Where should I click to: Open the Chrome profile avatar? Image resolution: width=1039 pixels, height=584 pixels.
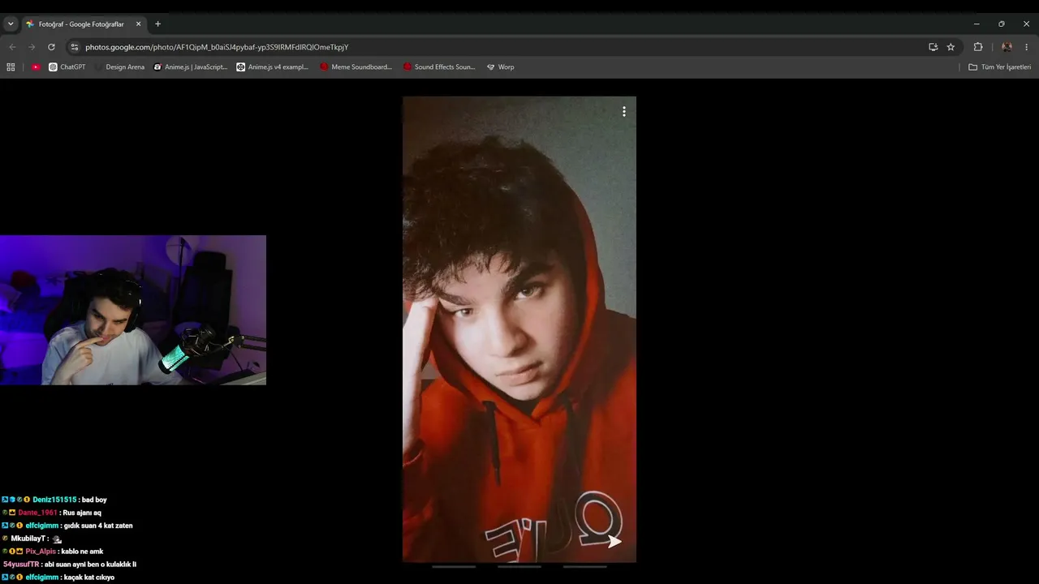(x=1007, y=47)
